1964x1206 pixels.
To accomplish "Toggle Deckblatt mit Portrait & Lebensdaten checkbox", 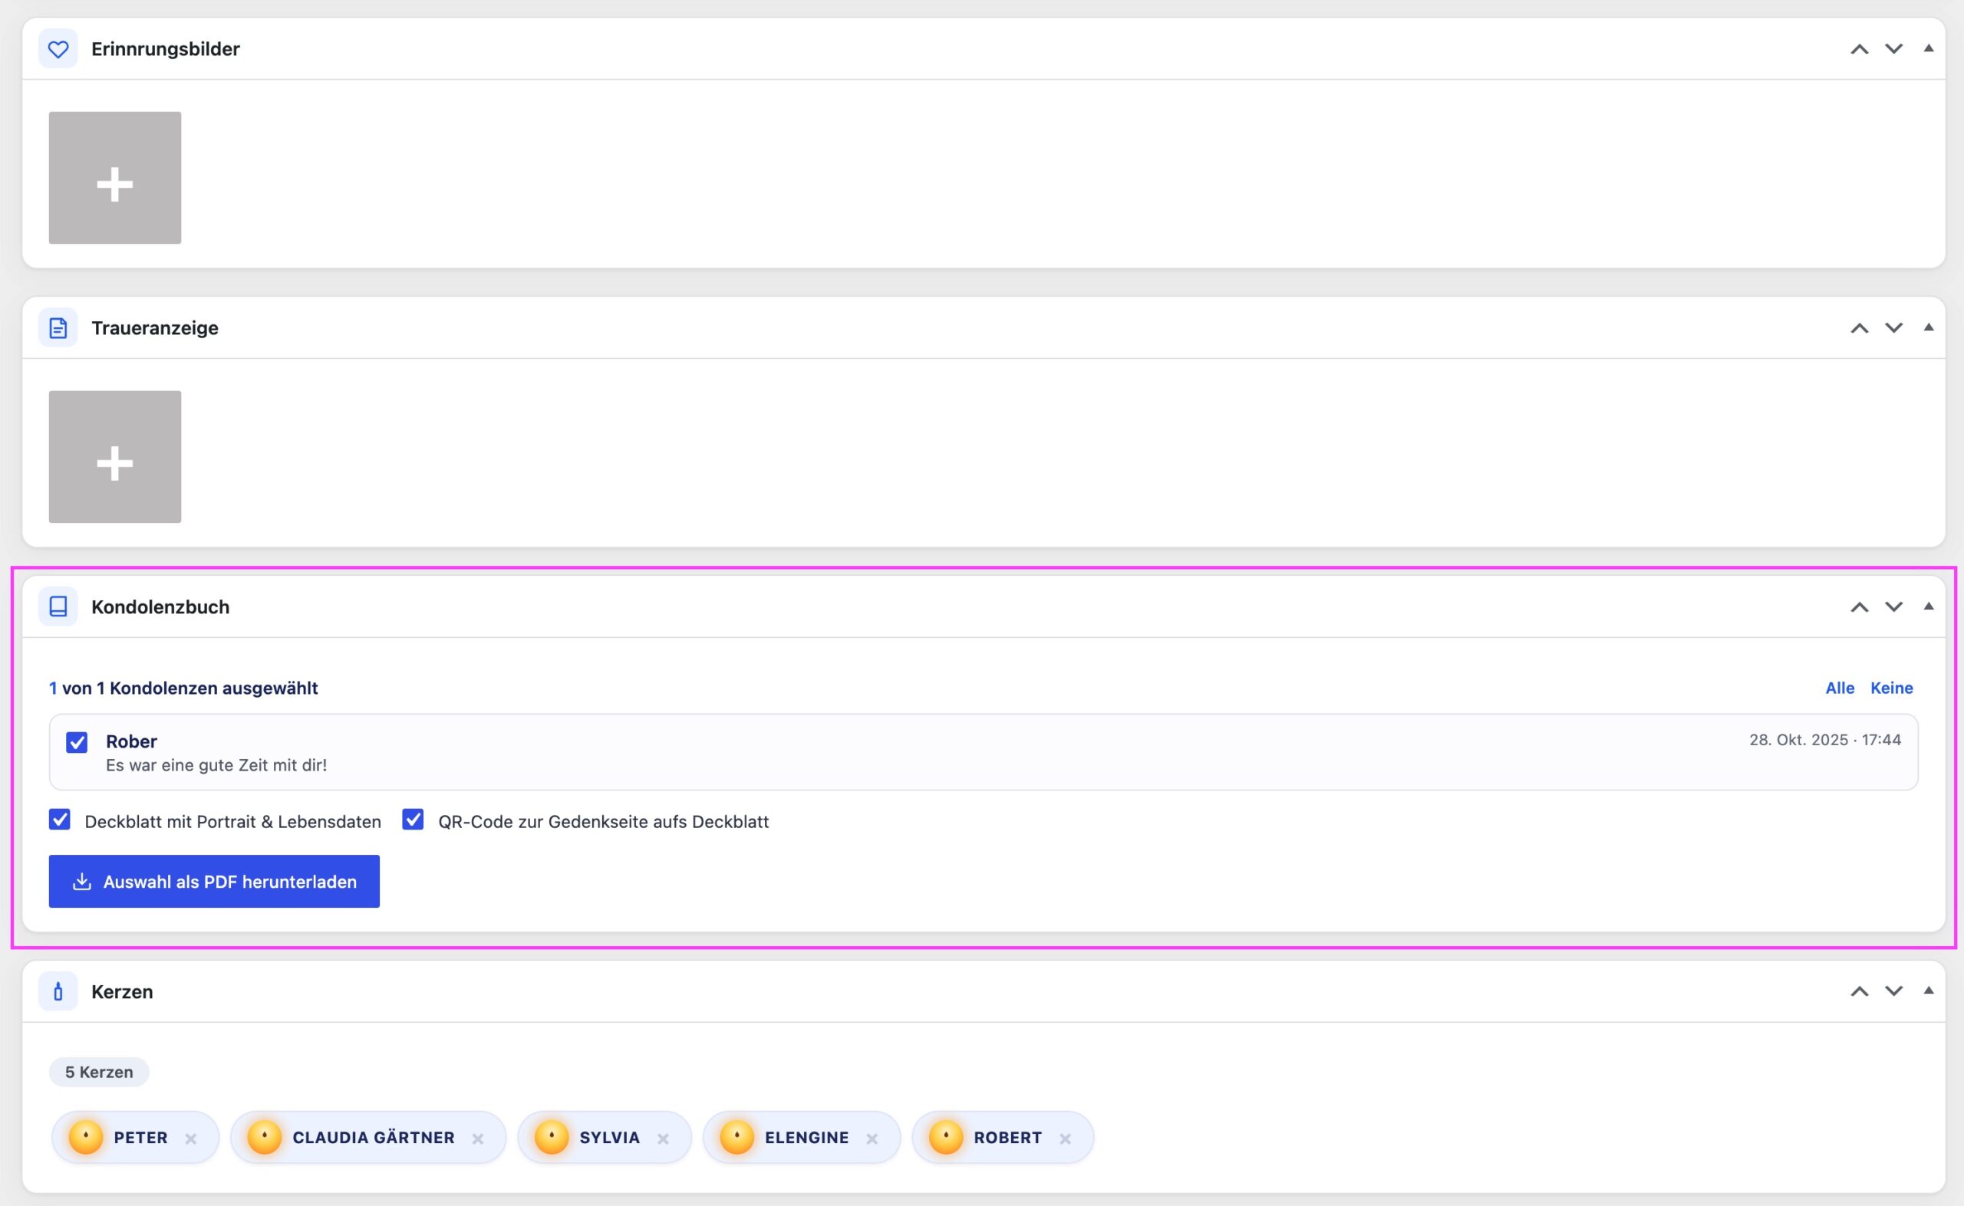I will (x=60, y=819).
